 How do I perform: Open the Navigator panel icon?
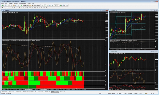[14, 5]
